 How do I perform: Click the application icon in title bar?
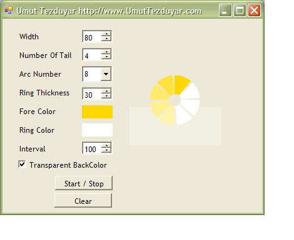point(9,10)
